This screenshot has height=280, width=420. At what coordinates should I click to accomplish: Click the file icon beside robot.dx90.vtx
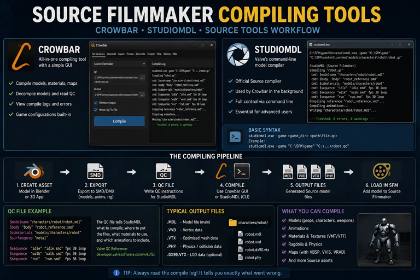pyautogui.click(x=240, y=249)
